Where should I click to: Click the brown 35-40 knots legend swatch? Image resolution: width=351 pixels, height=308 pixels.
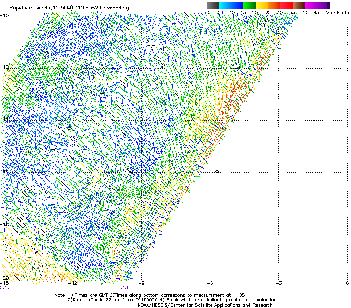[299, 6]
